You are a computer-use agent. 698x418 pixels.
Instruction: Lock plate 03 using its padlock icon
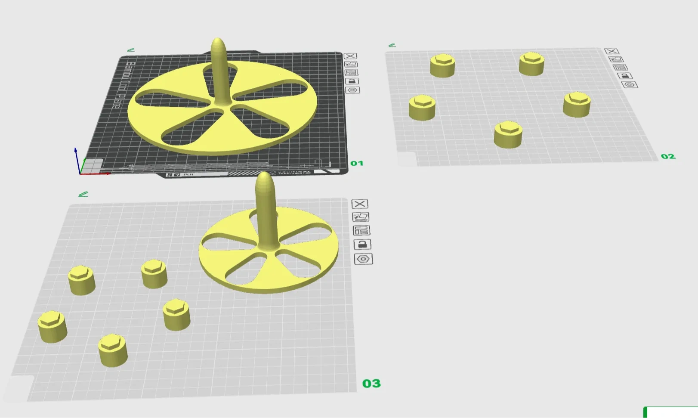362,245
